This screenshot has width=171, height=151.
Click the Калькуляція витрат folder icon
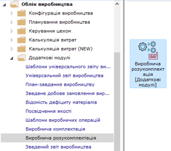tap(21, 40)
